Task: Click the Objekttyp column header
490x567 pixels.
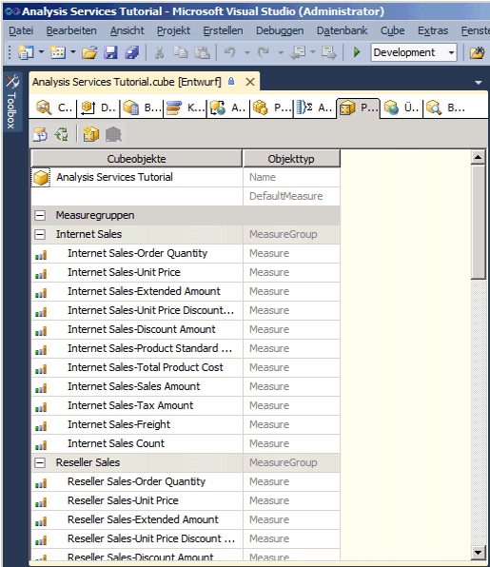Action: coord(291,159)
